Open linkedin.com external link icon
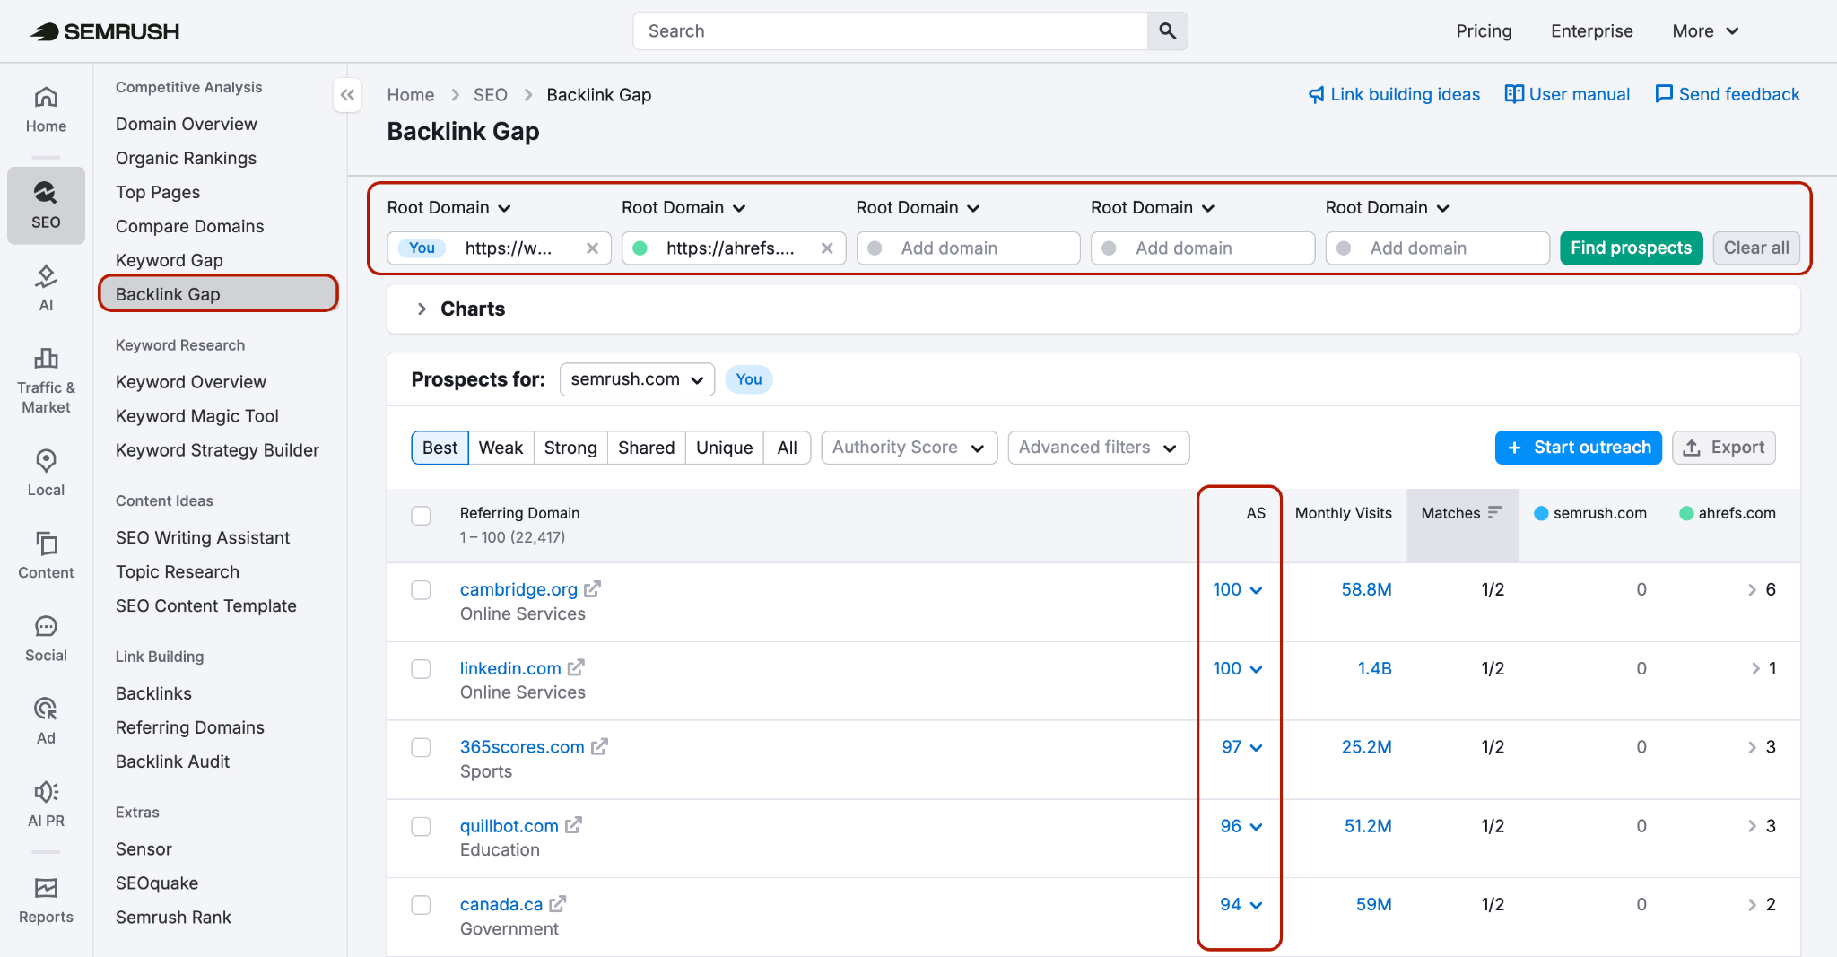1837x957 pixels. point(576,668)
